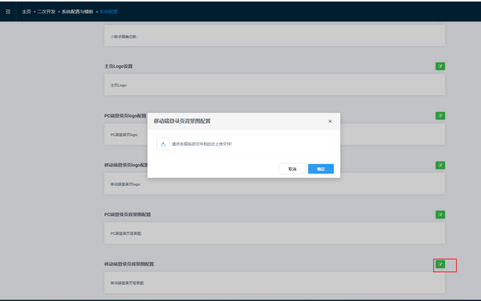Click the 移动端登录页logo field row
The width and height of the screenshot is (481, 301).
pyautogui.click(x=274, y=184)
